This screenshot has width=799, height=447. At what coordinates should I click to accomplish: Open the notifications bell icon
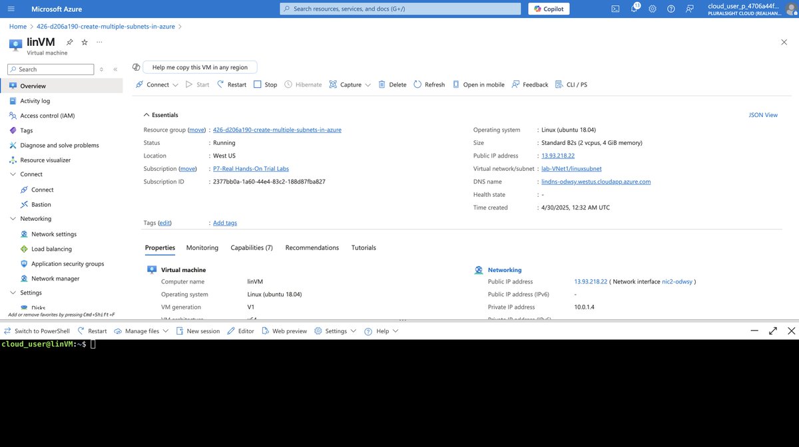click(634, 9)
